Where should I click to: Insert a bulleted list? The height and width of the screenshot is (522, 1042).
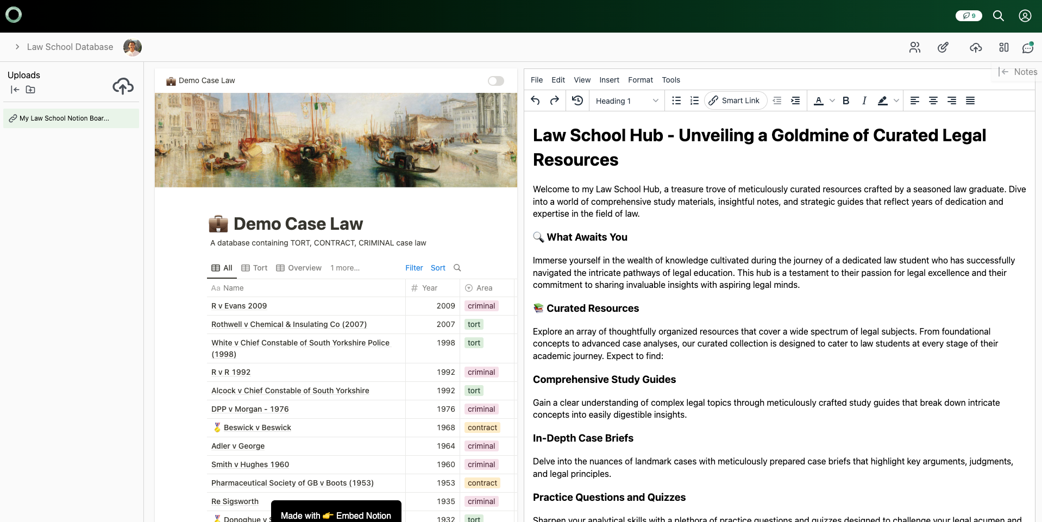pyautogui.click(x=676, y=100)
